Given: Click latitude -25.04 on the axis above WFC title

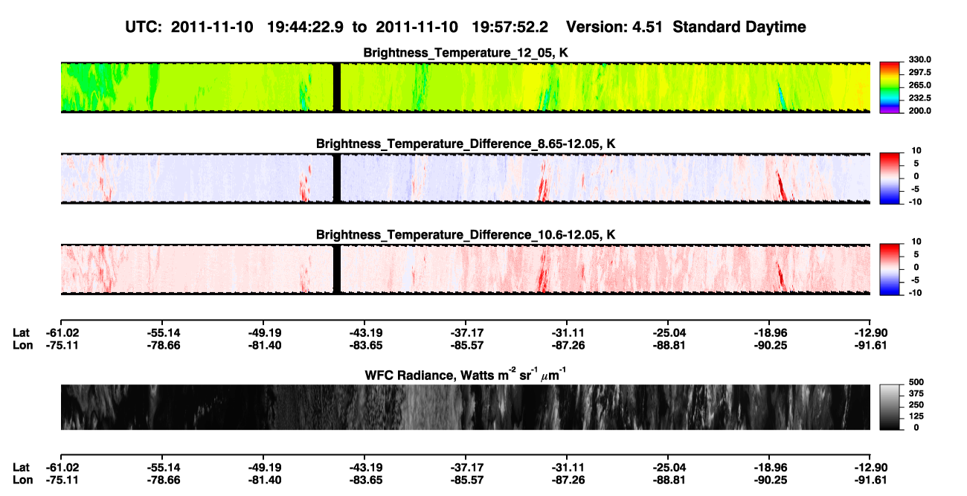Looking at the screenshot, I should point(670,332).
